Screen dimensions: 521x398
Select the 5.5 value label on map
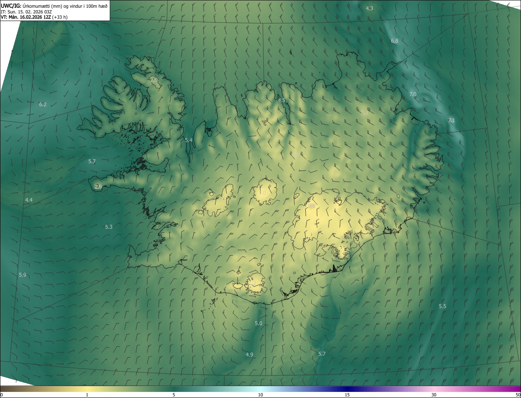click(x=442, y=306)
